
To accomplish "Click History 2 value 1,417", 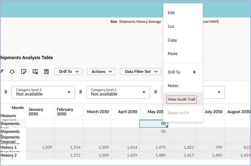I will click(x=182, y=155).
